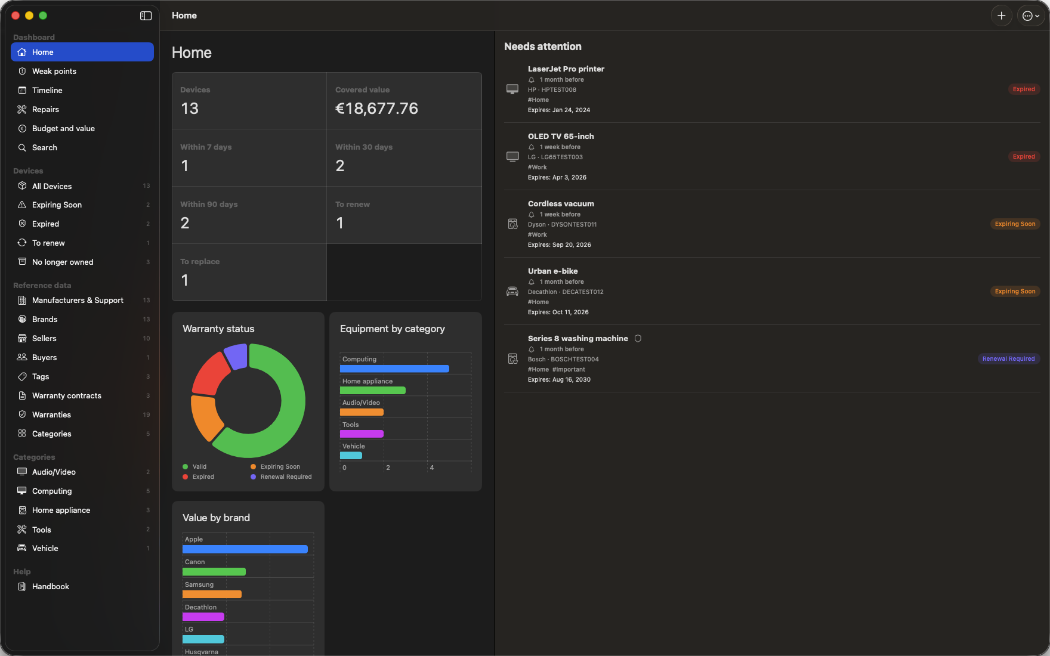Viewport: 1050px width, 656px height.
Task: Open LaserJet Pro printer entry
Action: 772,89
